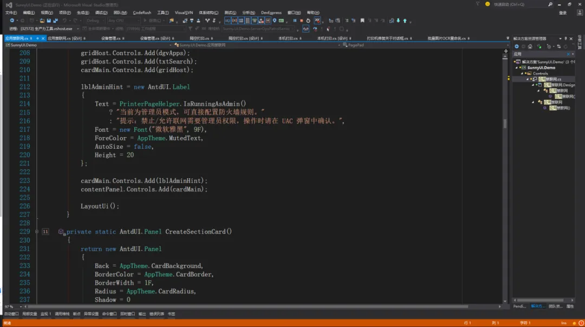Click Sync with Active Document in Solution Explorer
This screenshot has height=327, width=585.
click(x=559, y=46)
